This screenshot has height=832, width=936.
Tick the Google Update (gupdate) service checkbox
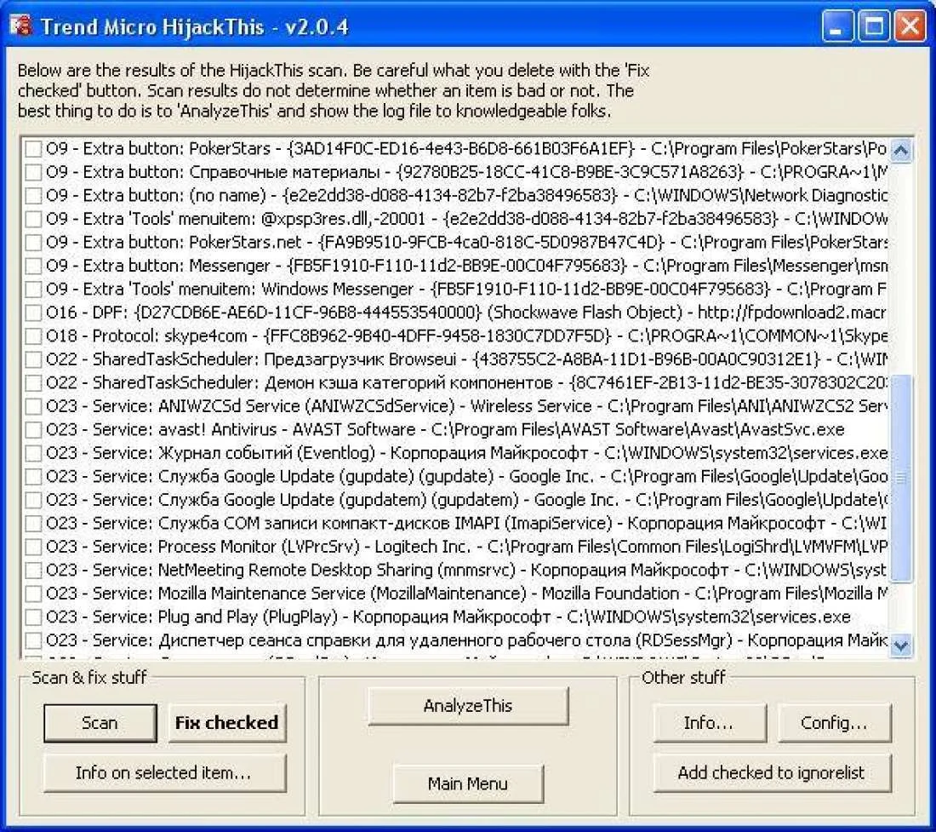[x=33, y=477]
